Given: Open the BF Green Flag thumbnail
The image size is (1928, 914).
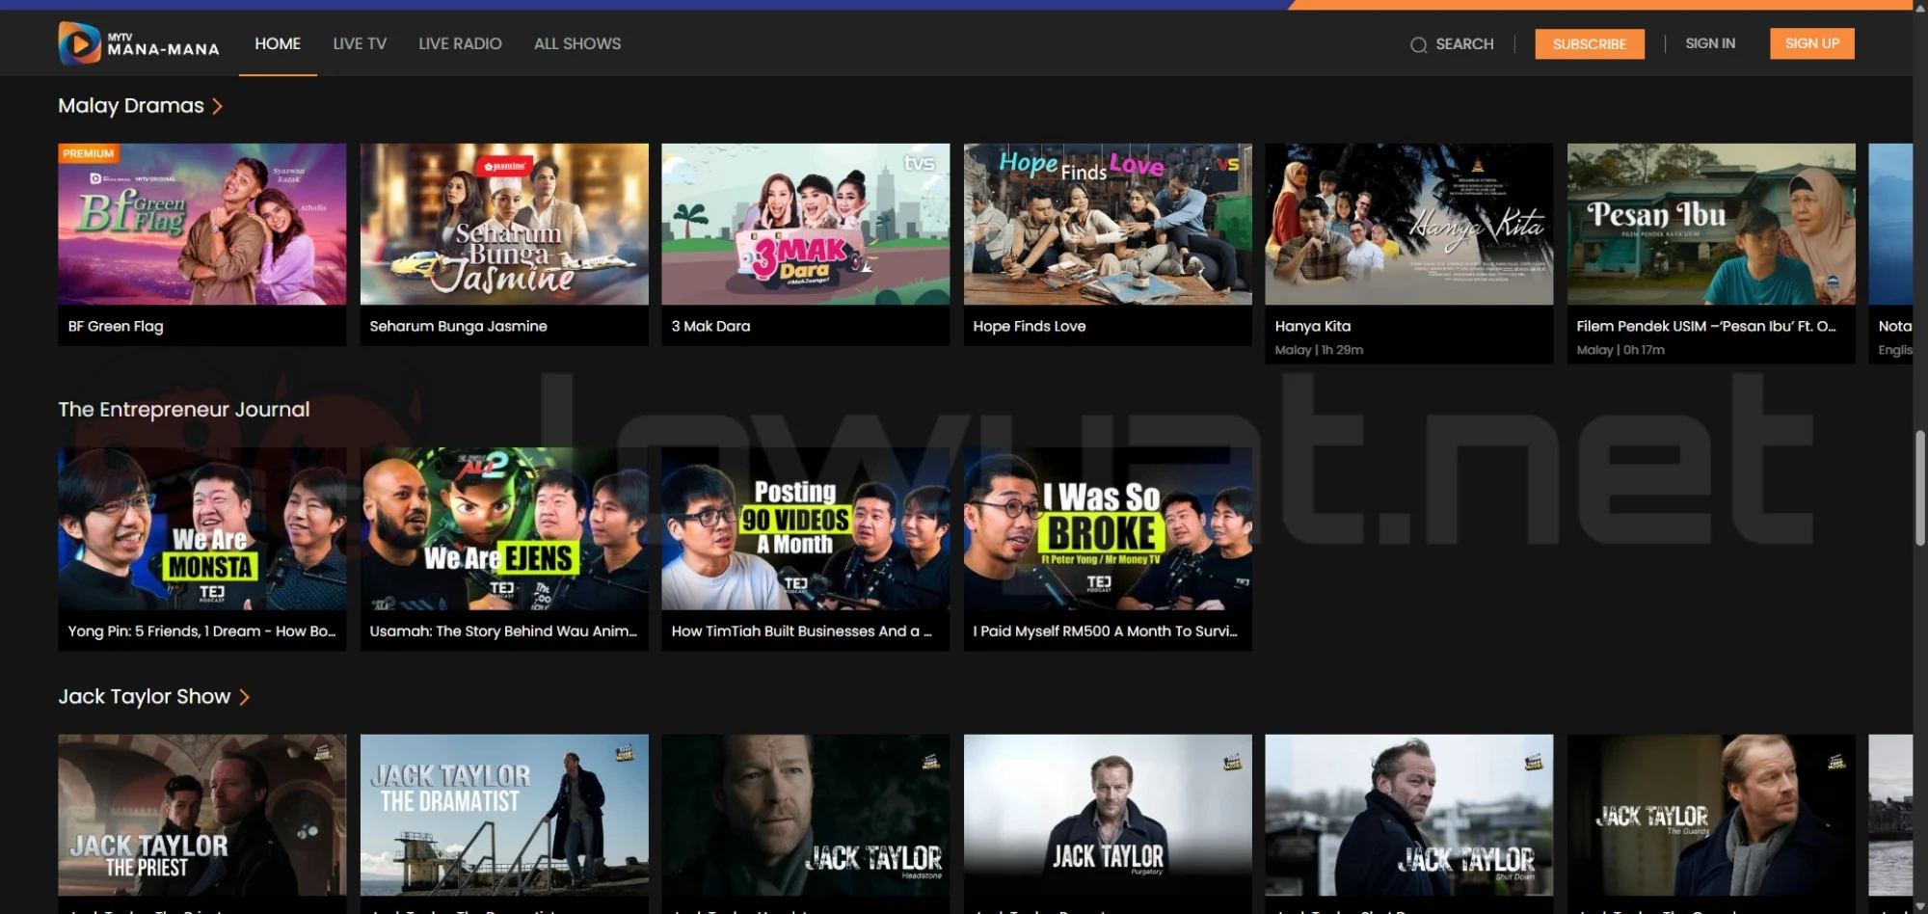Looking at the screenshot, I should (x=202, y=225).
